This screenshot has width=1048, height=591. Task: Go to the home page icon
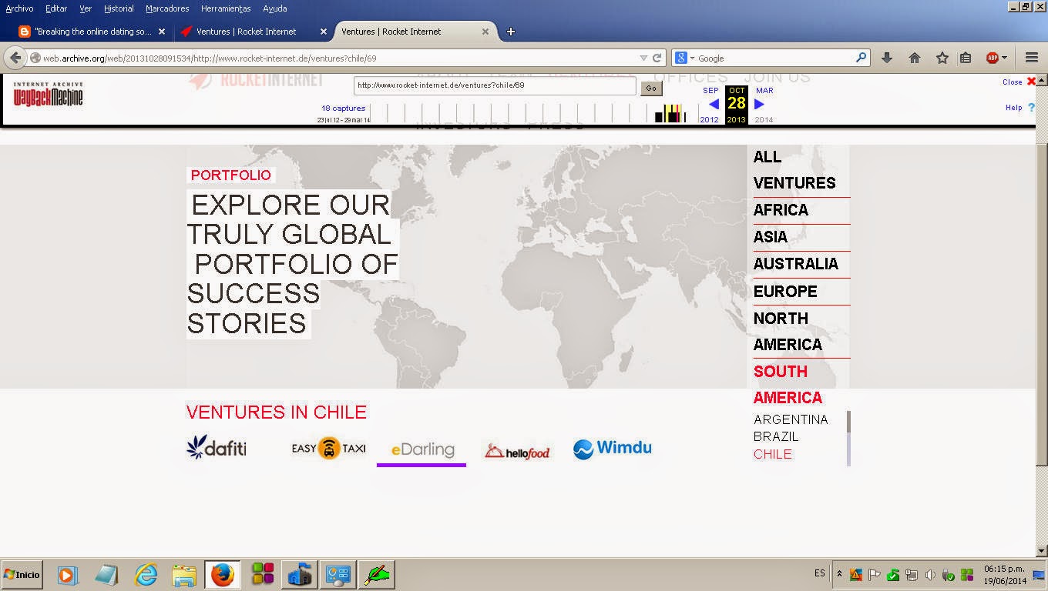[915, 58]
